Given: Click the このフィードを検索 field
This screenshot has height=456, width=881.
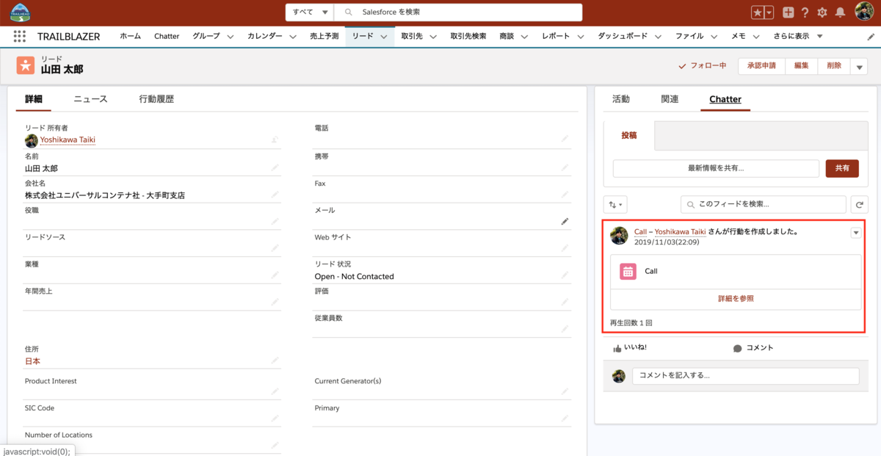Looking at the screenshot, I should tap(763, 205).
